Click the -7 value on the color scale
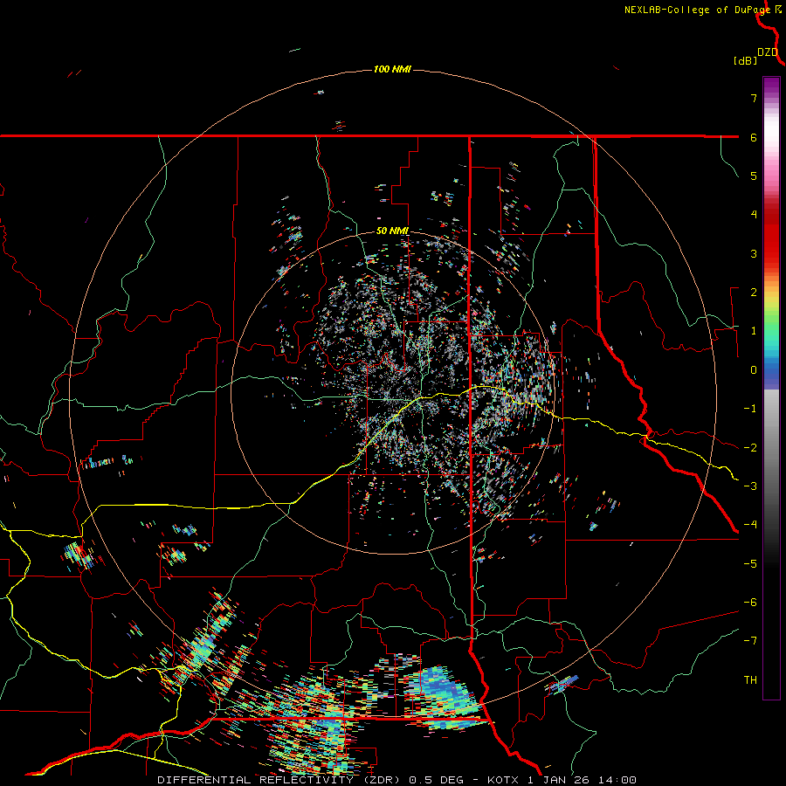This screenshot has height=786, width=786. 750,641
